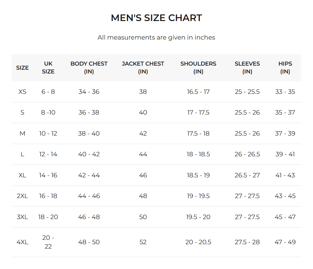The width and height of the screenshot is (313, 269).
Task: Select the SHOULDERS (IN) column header
Action: pyautogui.click(x=198, y=67)
